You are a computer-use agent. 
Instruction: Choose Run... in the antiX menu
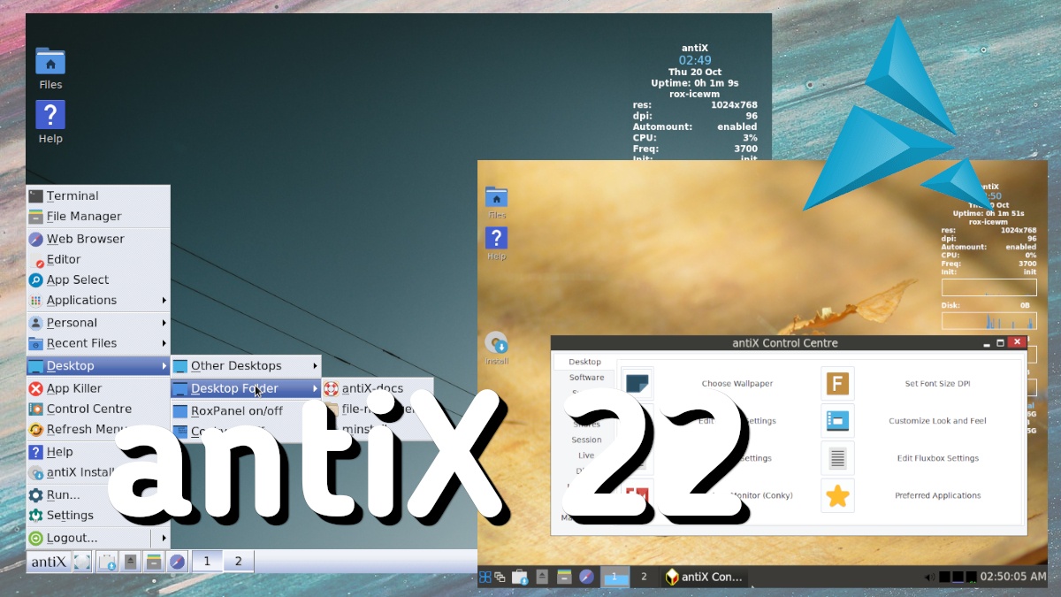(x=97, y=494)
